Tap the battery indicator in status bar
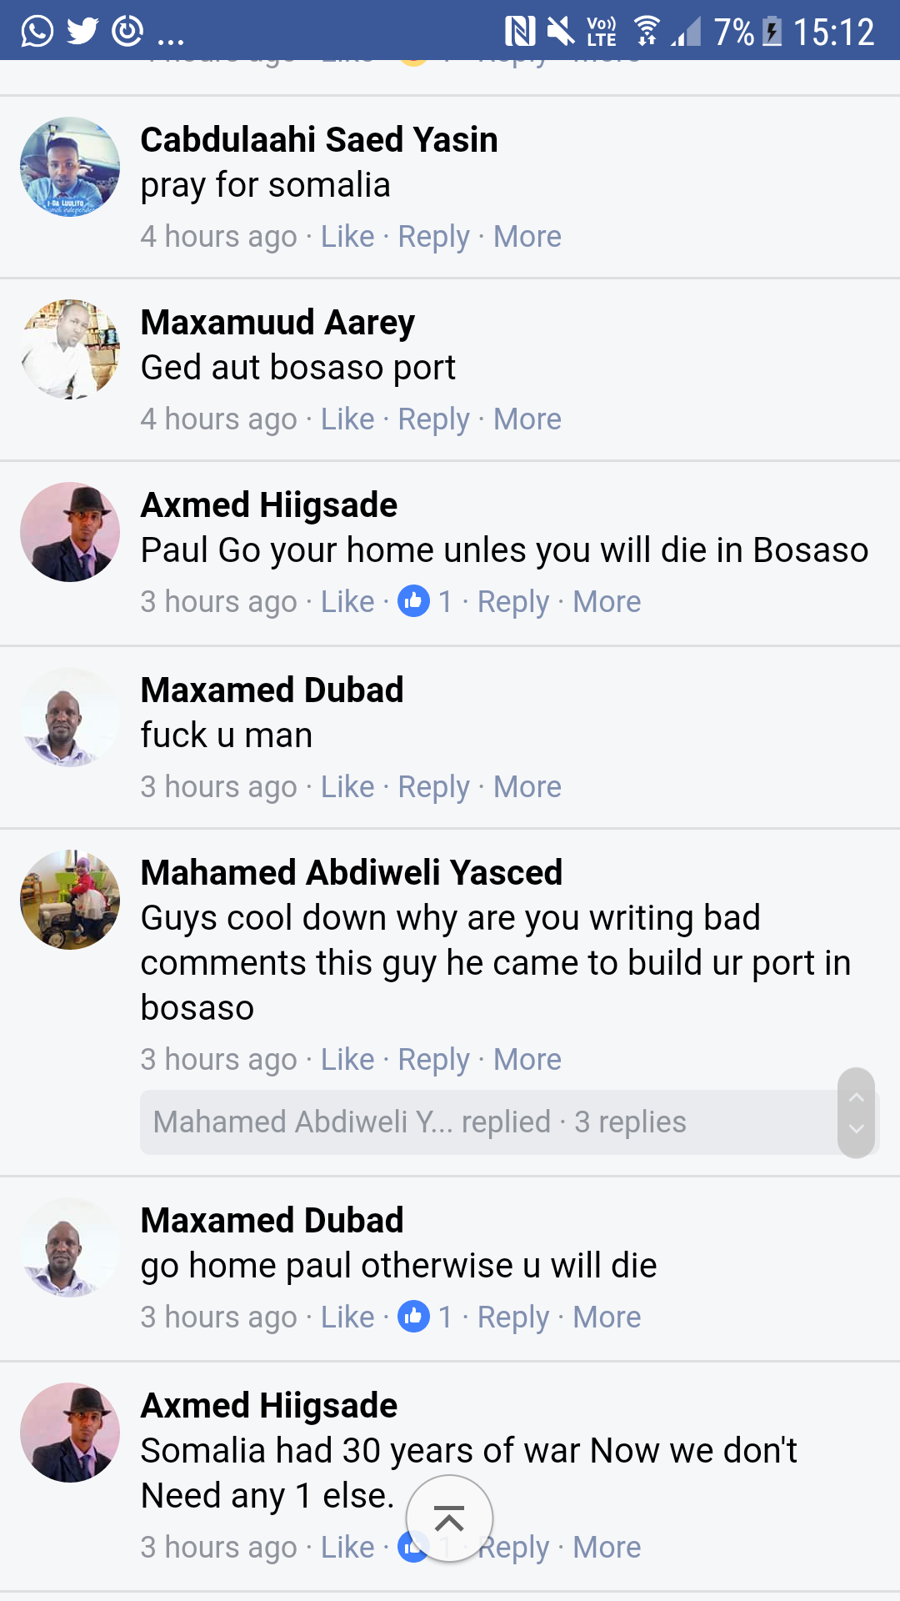The width and height of the screenshot is (900, 1601). pyautogui.click(x=772, y=32)
